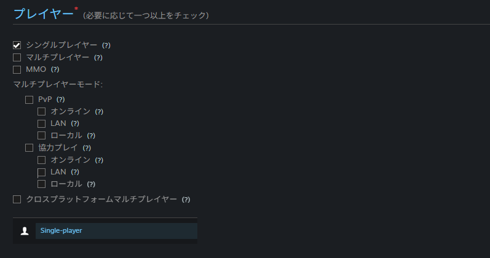490x258 pixels.
Task: Click help icon next to 協力プレイ ローカル
Action: pos(91,184)
